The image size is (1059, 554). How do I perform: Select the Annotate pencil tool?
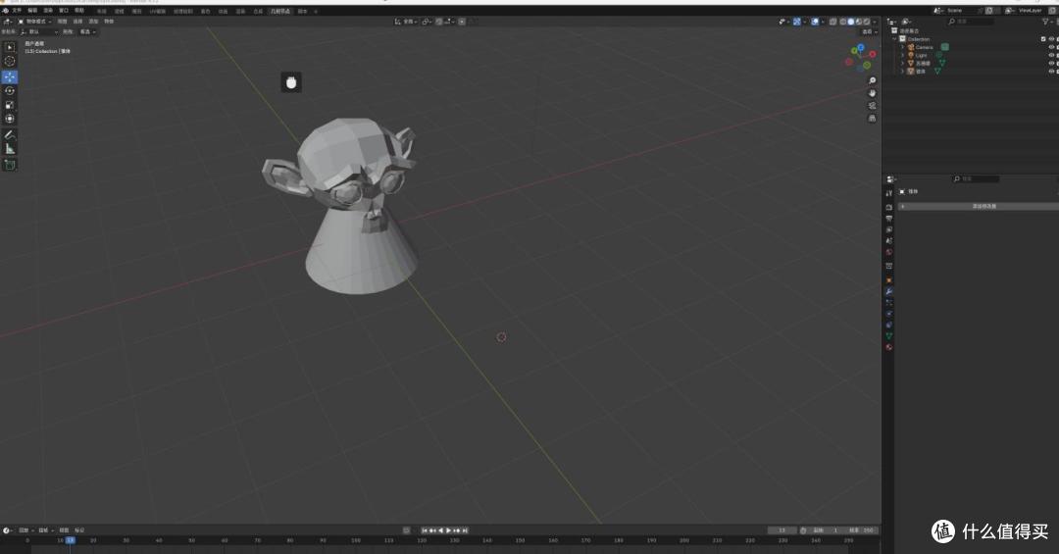(x=10, y=135)
